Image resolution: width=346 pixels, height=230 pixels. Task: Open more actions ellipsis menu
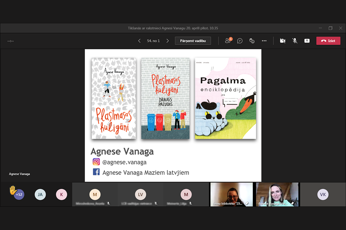tap(264, 41)
